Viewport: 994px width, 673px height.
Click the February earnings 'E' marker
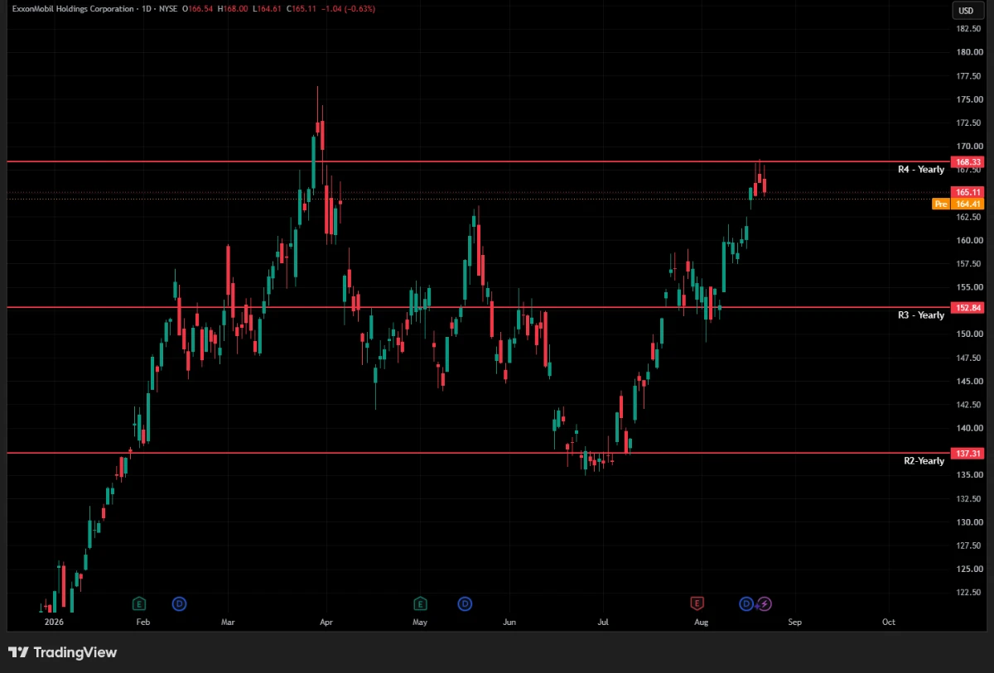139,603
